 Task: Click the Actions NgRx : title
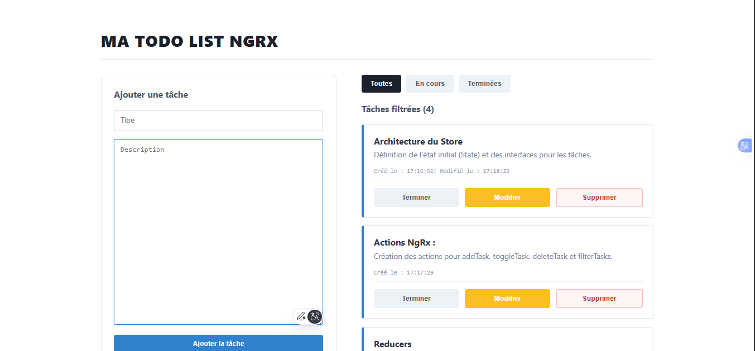pyautogui.click(x=405, y=243)
